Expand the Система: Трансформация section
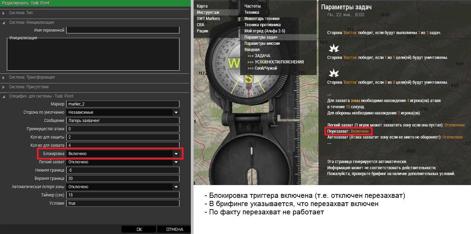 [x=4, y=77]
